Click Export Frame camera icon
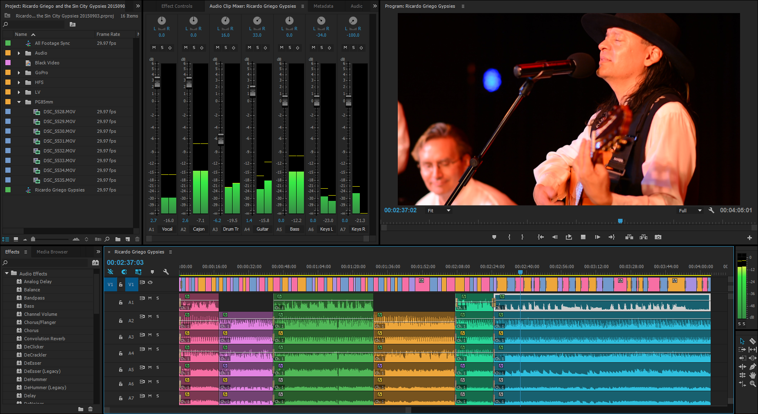Viewport: 758px width, 414px height. 658,237
